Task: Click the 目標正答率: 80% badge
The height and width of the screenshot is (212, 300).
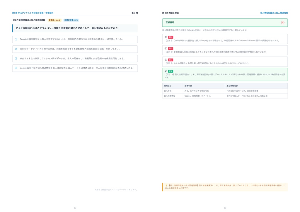Action: 71,20
